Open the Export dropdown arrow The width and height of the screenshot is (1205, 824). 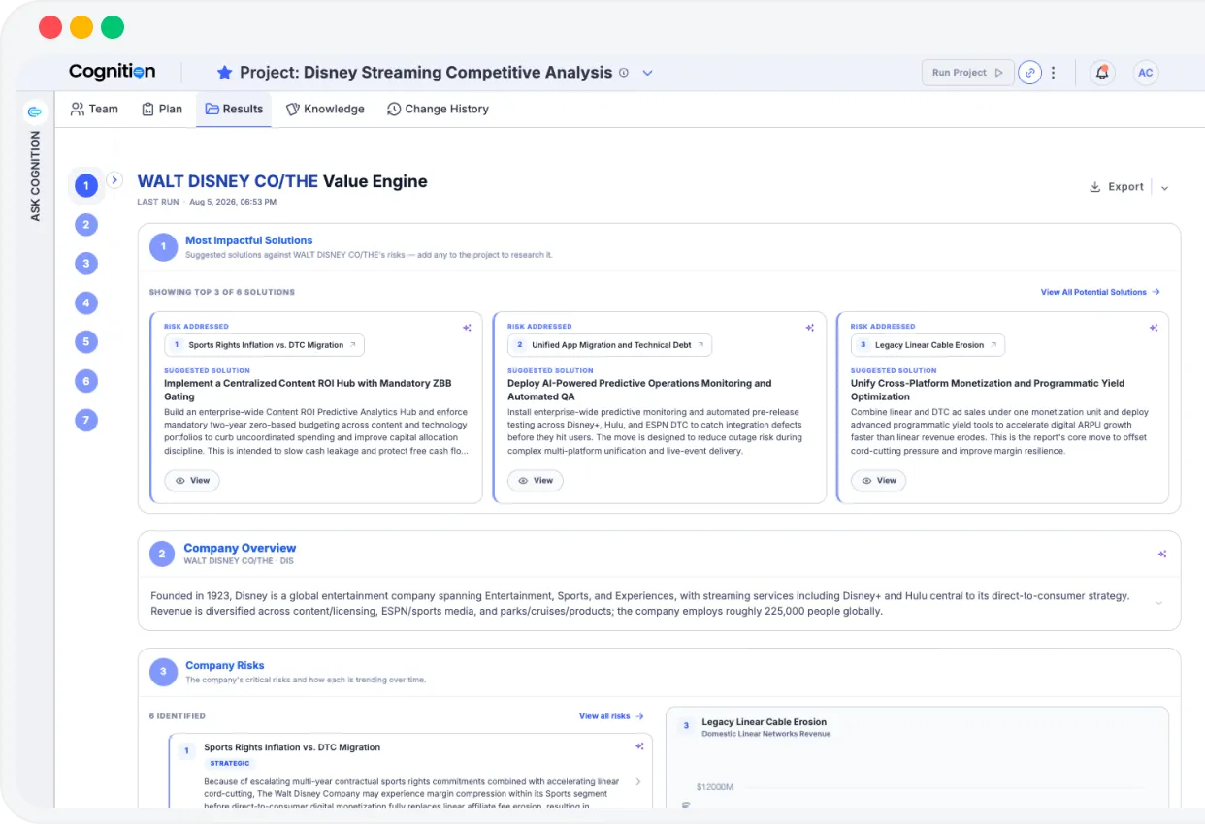pyautogui.click(x=1165, y=188)
